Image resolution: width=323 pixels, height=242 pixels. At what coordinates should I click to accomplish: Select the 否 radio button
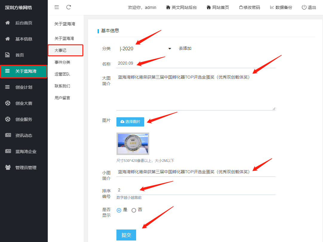coord(134,210)
